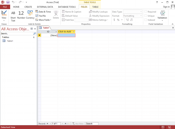
Task: Add a Number field
Action: pyautogui.click(x=21, y=15)
